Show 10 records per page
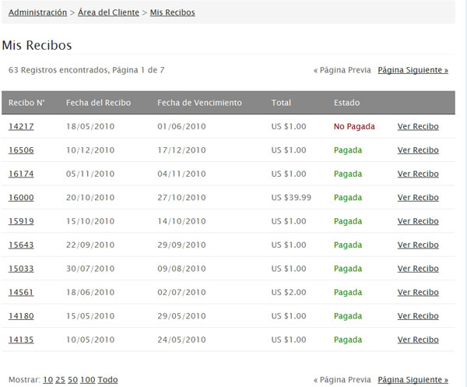The width and height of the screenshot is (467, 387). [x=48, y=380]
